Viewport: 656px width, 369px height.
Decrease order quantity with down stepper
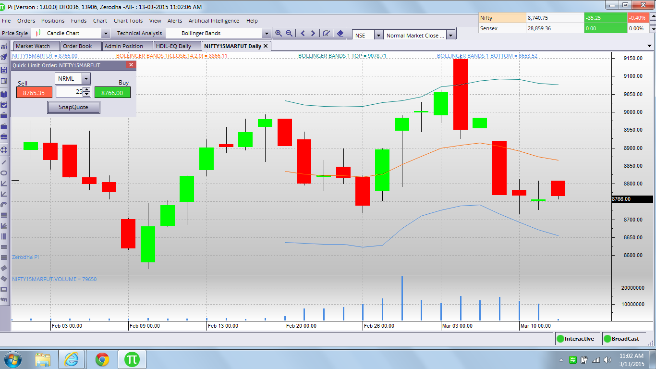(86, 95)
